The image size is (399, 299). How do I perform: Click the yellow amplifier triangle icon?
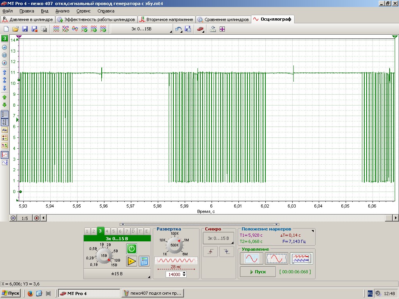pos(132,261)
